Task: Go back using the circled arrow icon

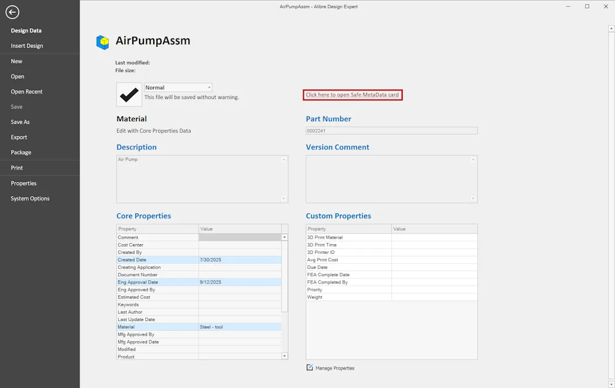Action: 12,12
